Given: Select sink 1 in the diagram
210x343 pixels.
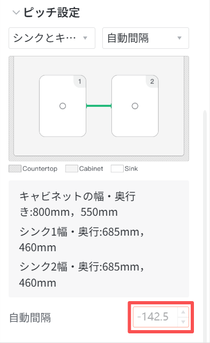Looking at the screenshot, I should point(63,106).
